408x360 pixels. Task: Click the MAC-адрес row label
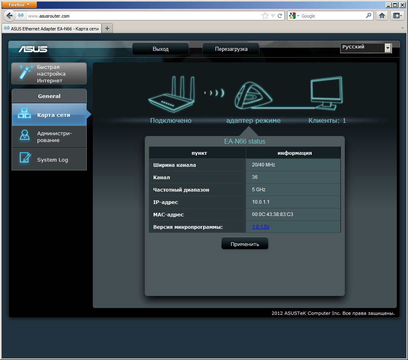click(x=168, y=214)
